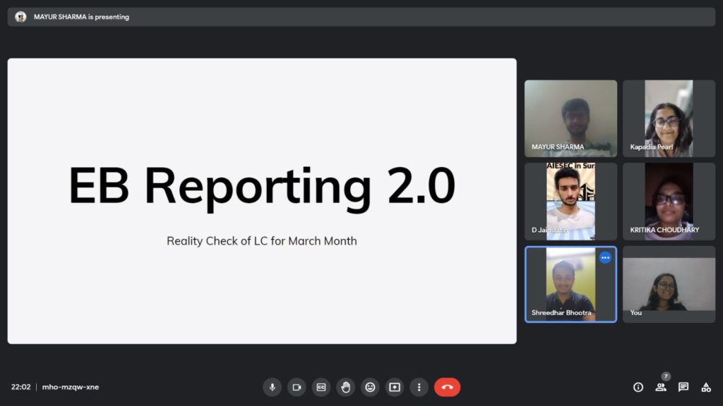
Task: Toggle closed captions
Action: [321, 387]
